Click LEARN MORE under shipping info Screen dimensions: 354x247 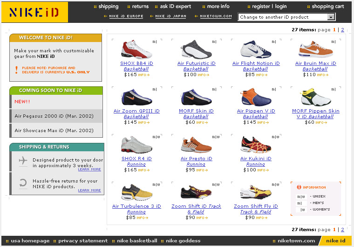[x=89, y=169]
